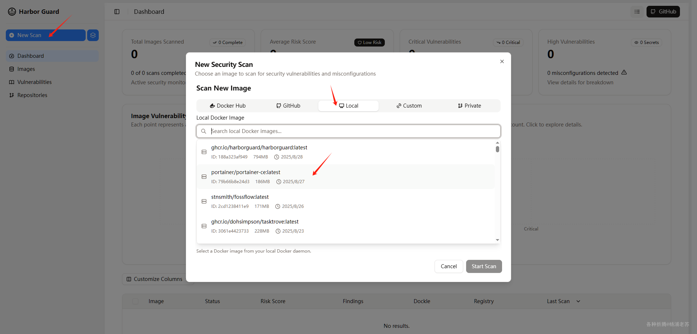Select stnsmith/fossflow:latest image
The height and width of the screenshot is (334, 697).
[x=346, y=201]
